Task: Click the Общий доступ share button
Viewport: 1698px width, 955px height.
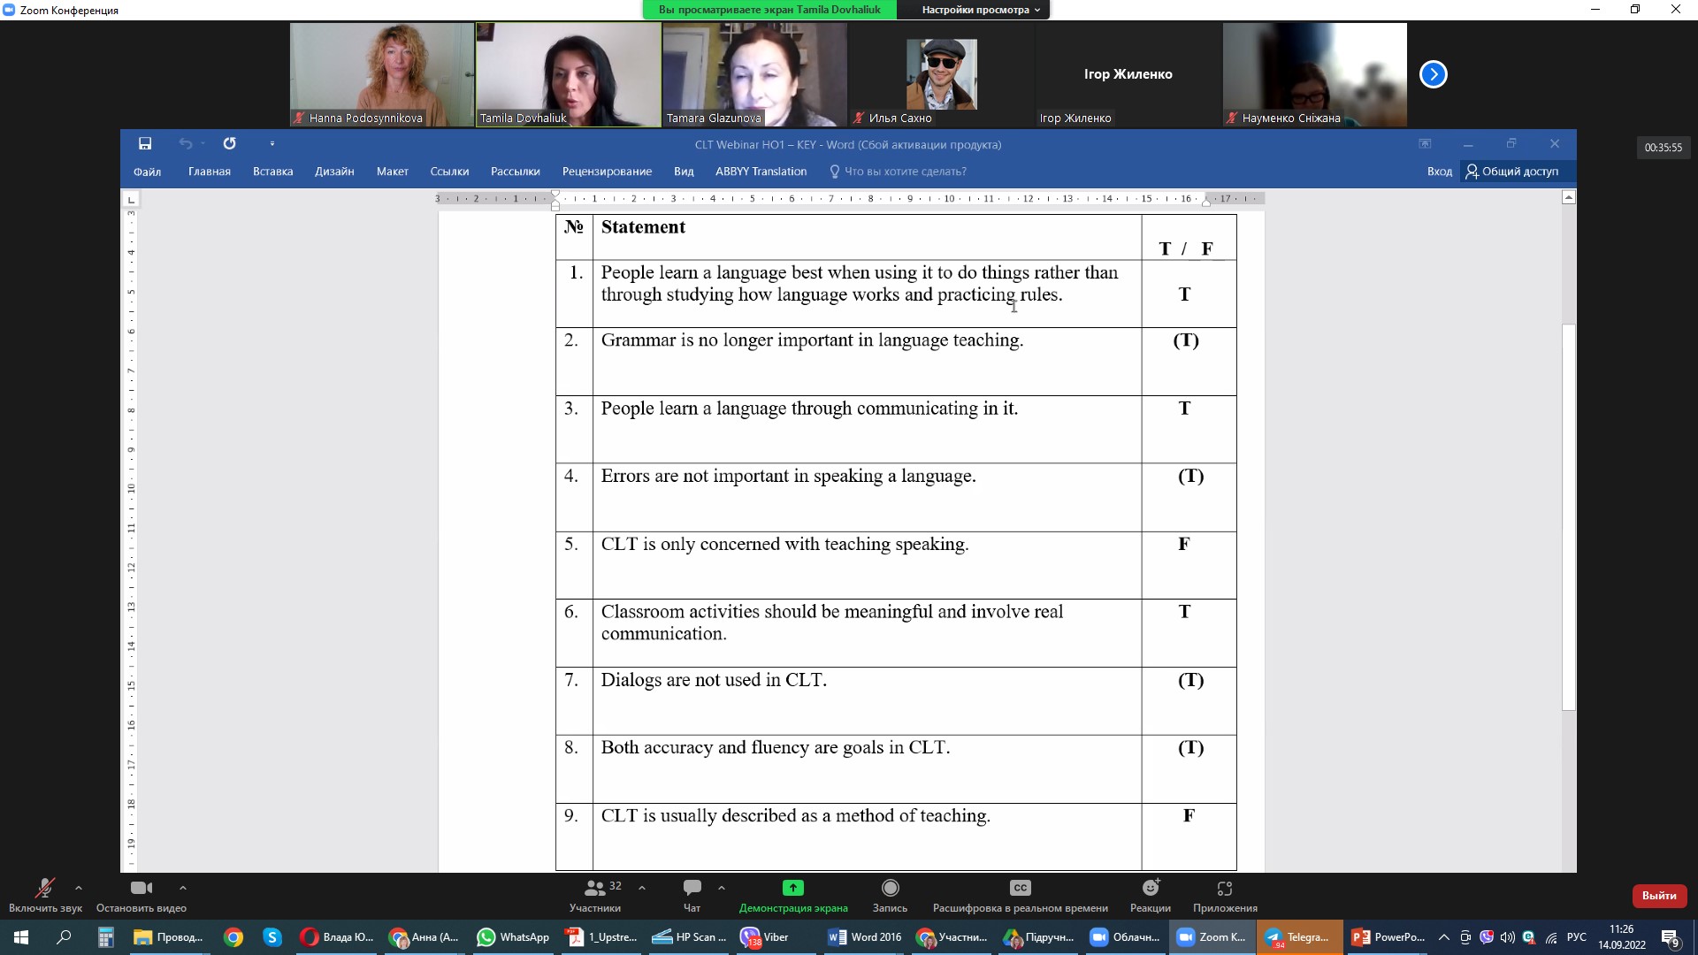Action: point(1511,172)
